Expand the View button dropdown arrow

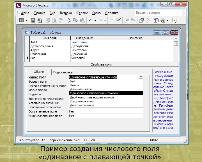click(x=27, y=21)
